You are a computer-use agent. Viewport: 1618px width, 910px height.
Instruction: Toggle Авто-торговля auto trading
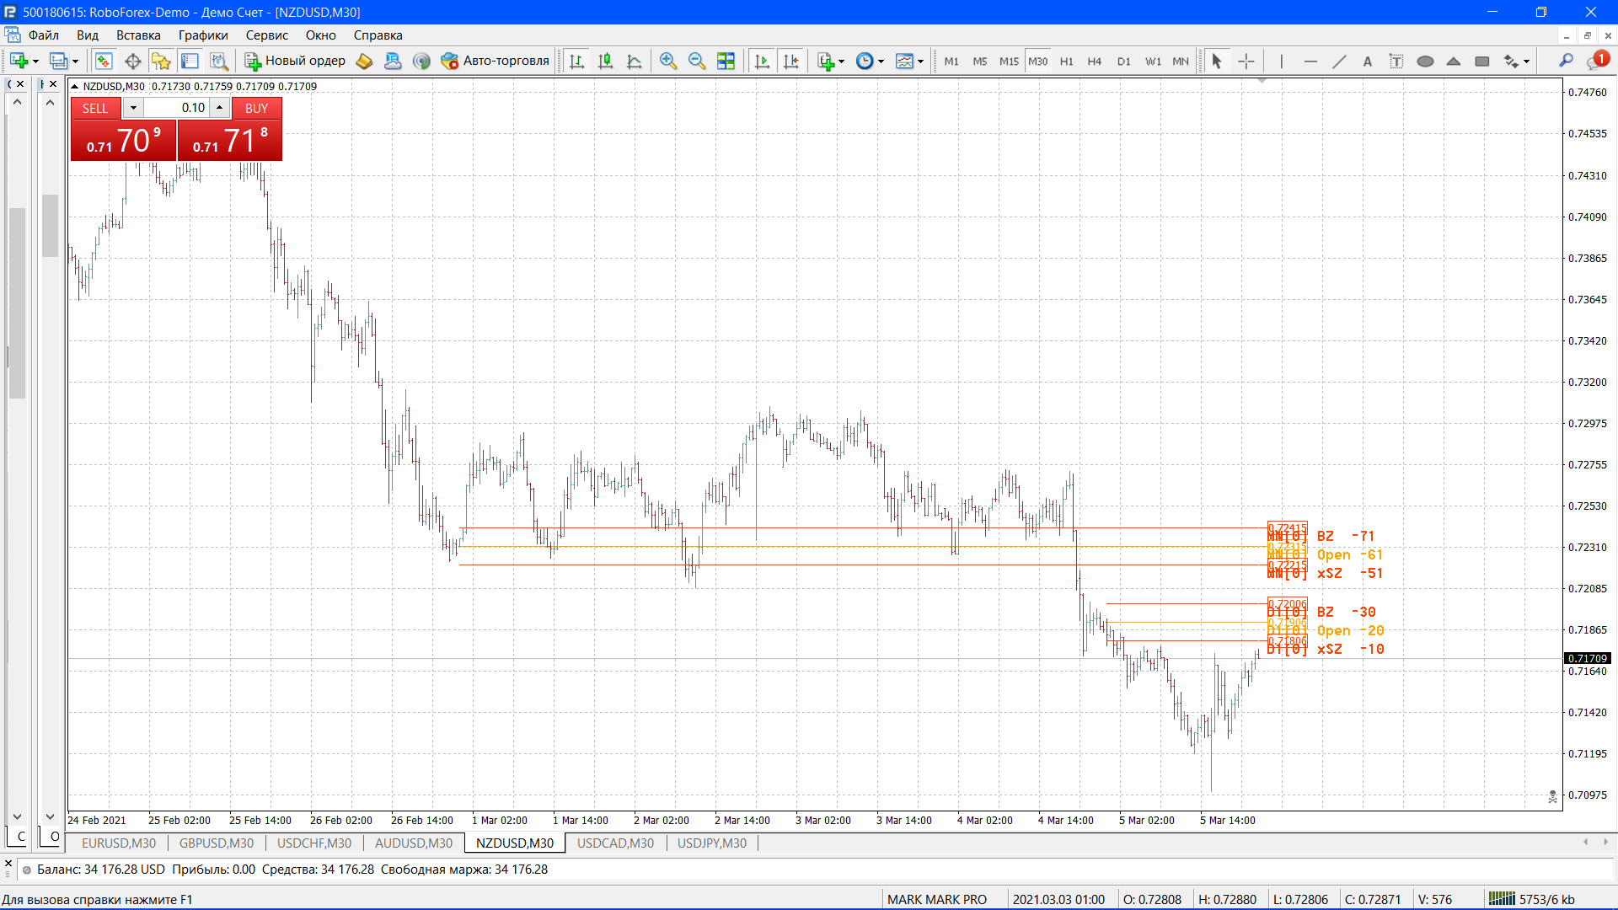coord(495,61)
